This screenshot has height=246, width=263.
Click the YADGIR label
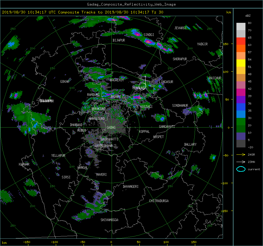click(x=202, y=44)
